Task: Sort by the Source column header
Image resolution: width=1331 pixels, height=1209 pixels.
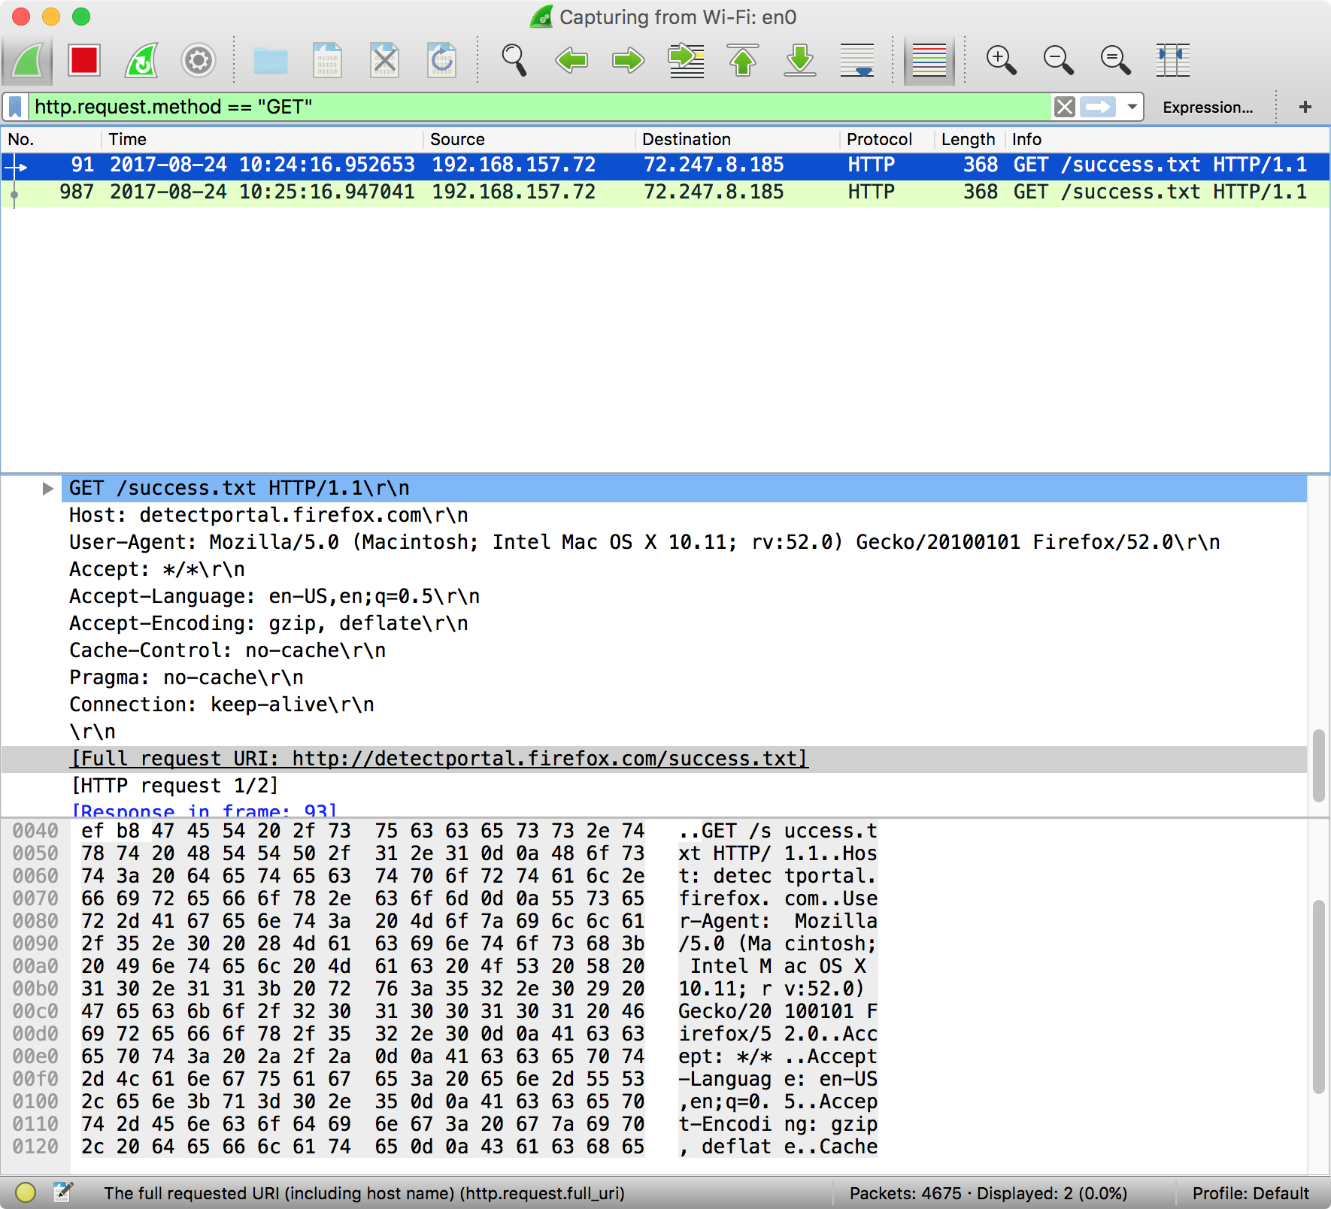Action: 529,139
